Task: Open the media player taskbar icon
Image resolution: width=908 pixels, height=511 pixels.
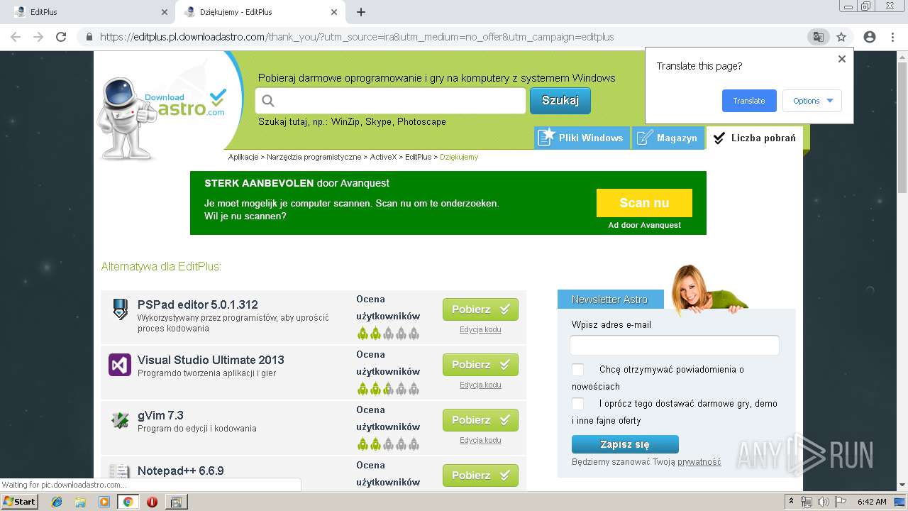Action: tap(104, 502)
